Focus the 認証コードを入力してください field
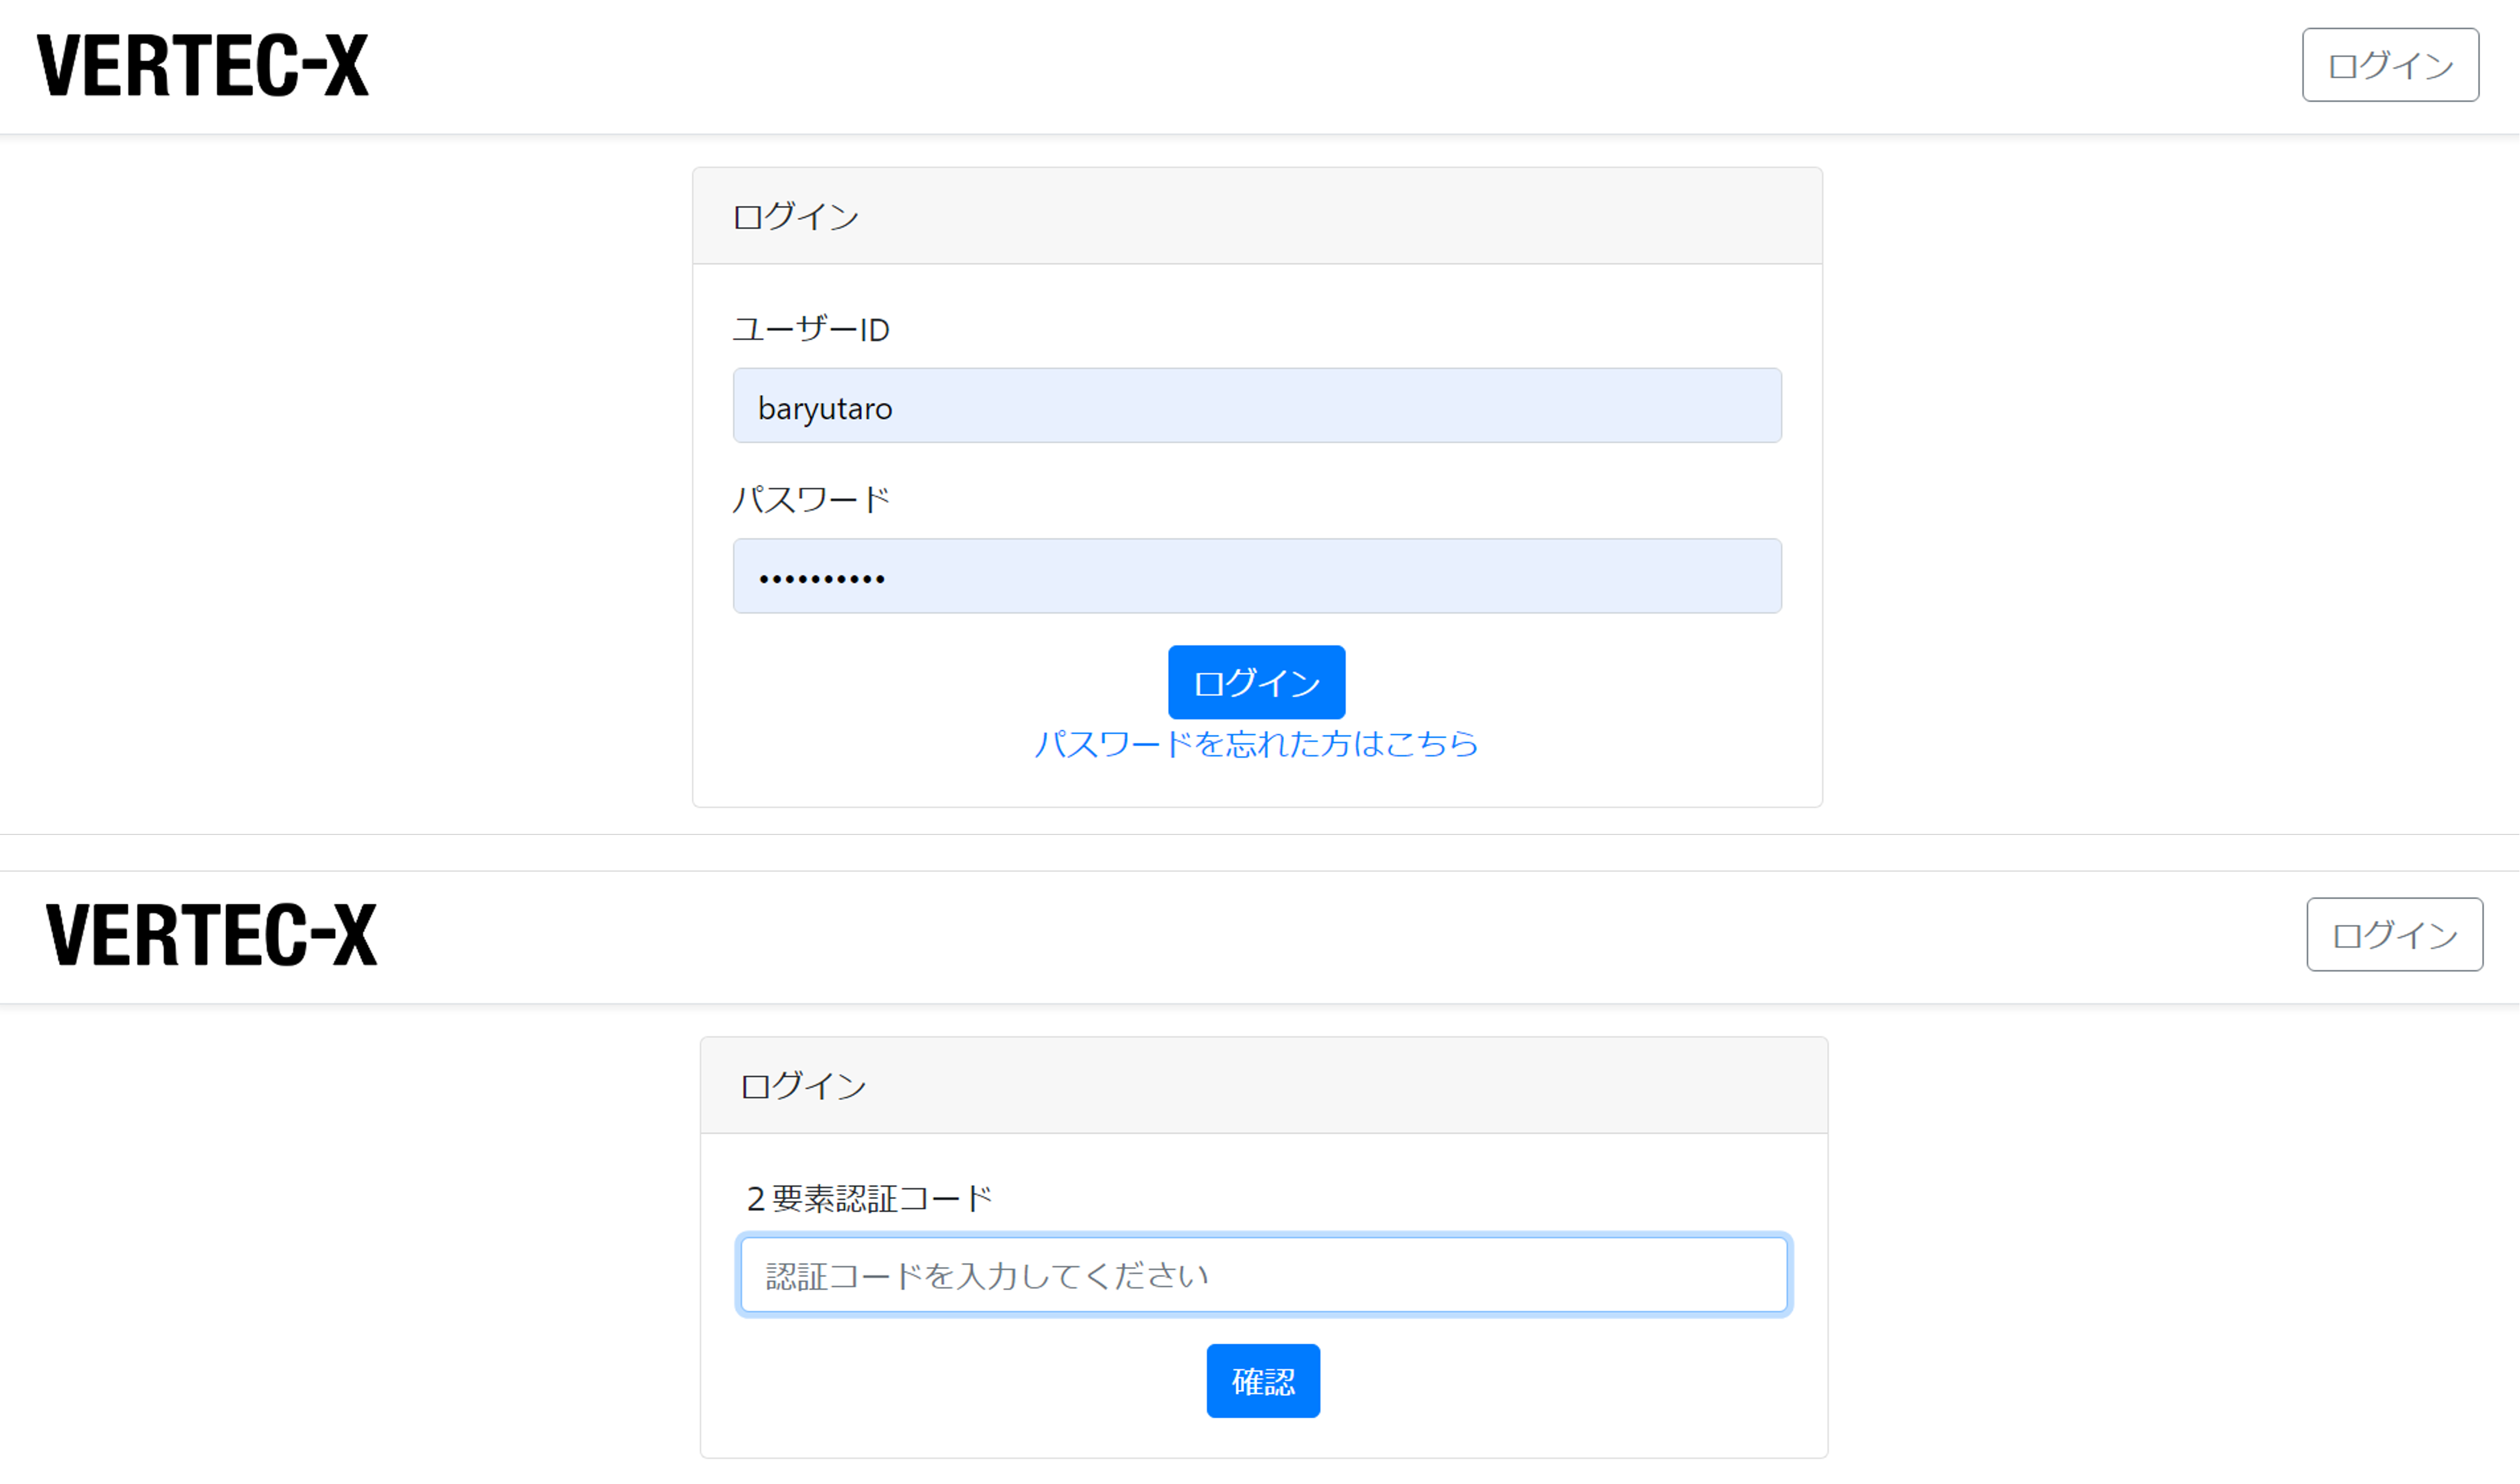Viewport: 2520px width, 1484px height. [x=1264, y=1275]
